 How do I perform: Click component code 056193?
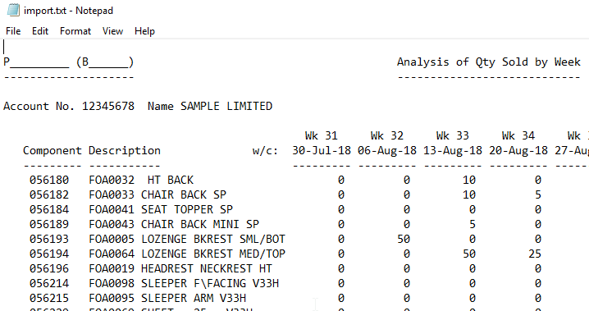pos(49,240)
